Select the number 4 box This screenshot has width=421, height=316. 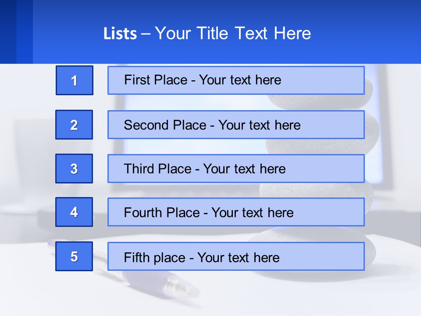[x=74, y=212]
